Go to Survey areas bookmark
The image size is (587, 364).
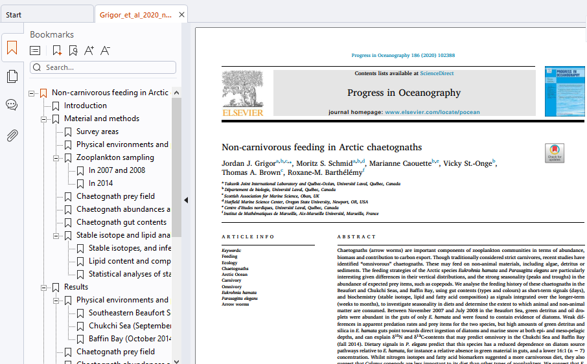coord(97,131)
